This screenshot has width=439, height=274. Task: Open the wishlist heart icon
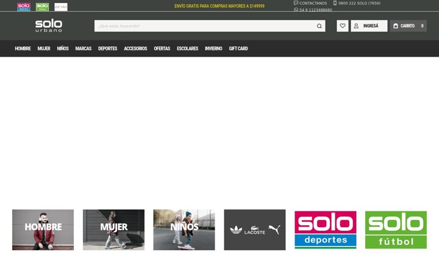click(343, 26)
